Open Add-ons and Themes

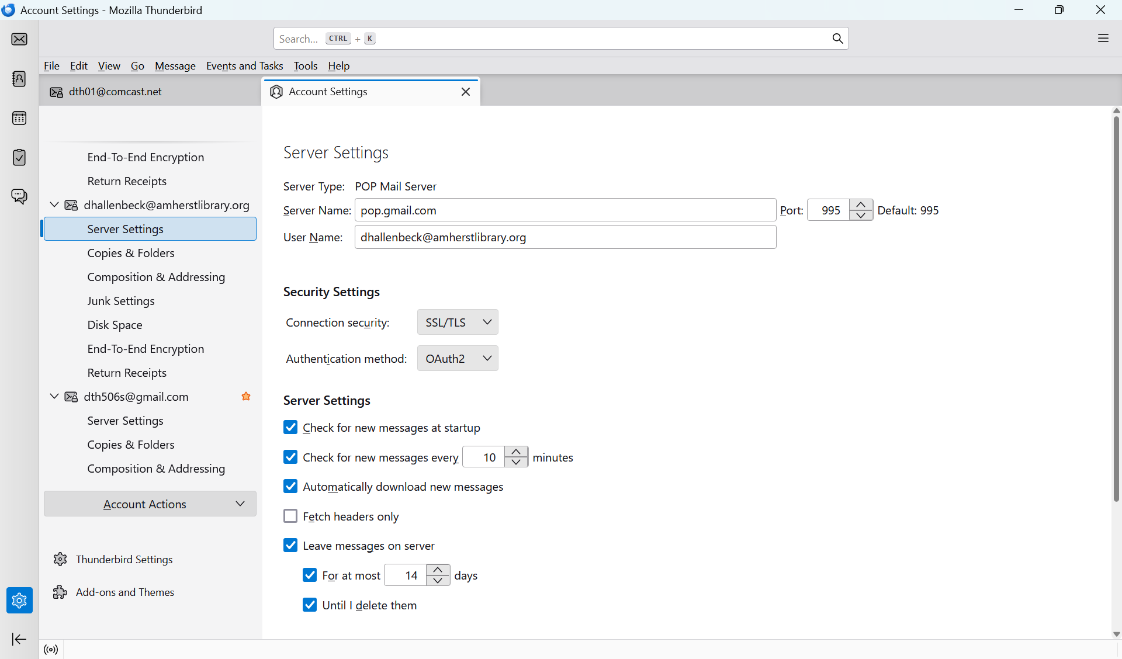[124, 592]
